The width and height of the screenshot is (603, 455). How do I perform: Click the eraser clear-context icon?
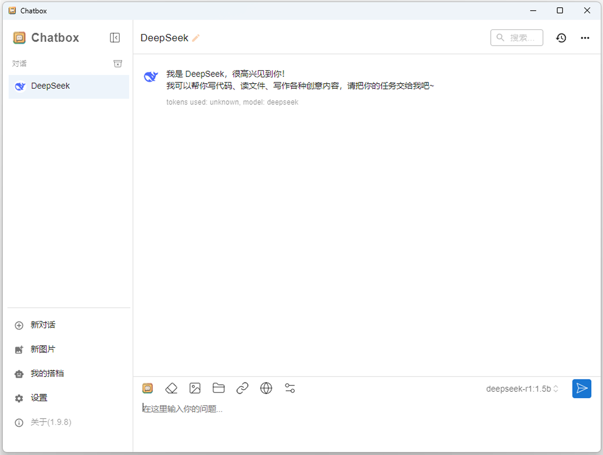point(171,388)
